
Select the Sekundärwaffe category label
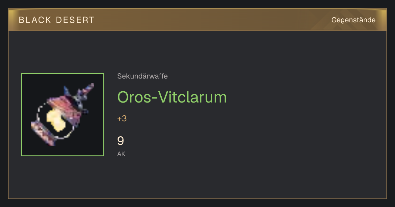click(x=143, y=76)
